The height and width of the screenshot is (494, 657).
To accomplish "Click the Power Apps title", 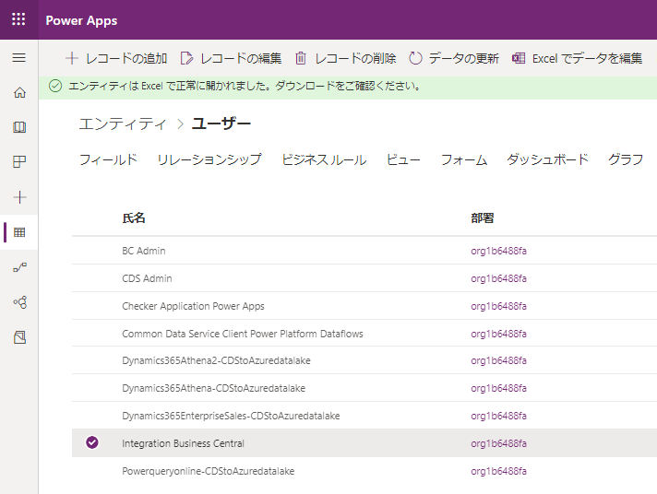I will [x=81, y=20].
